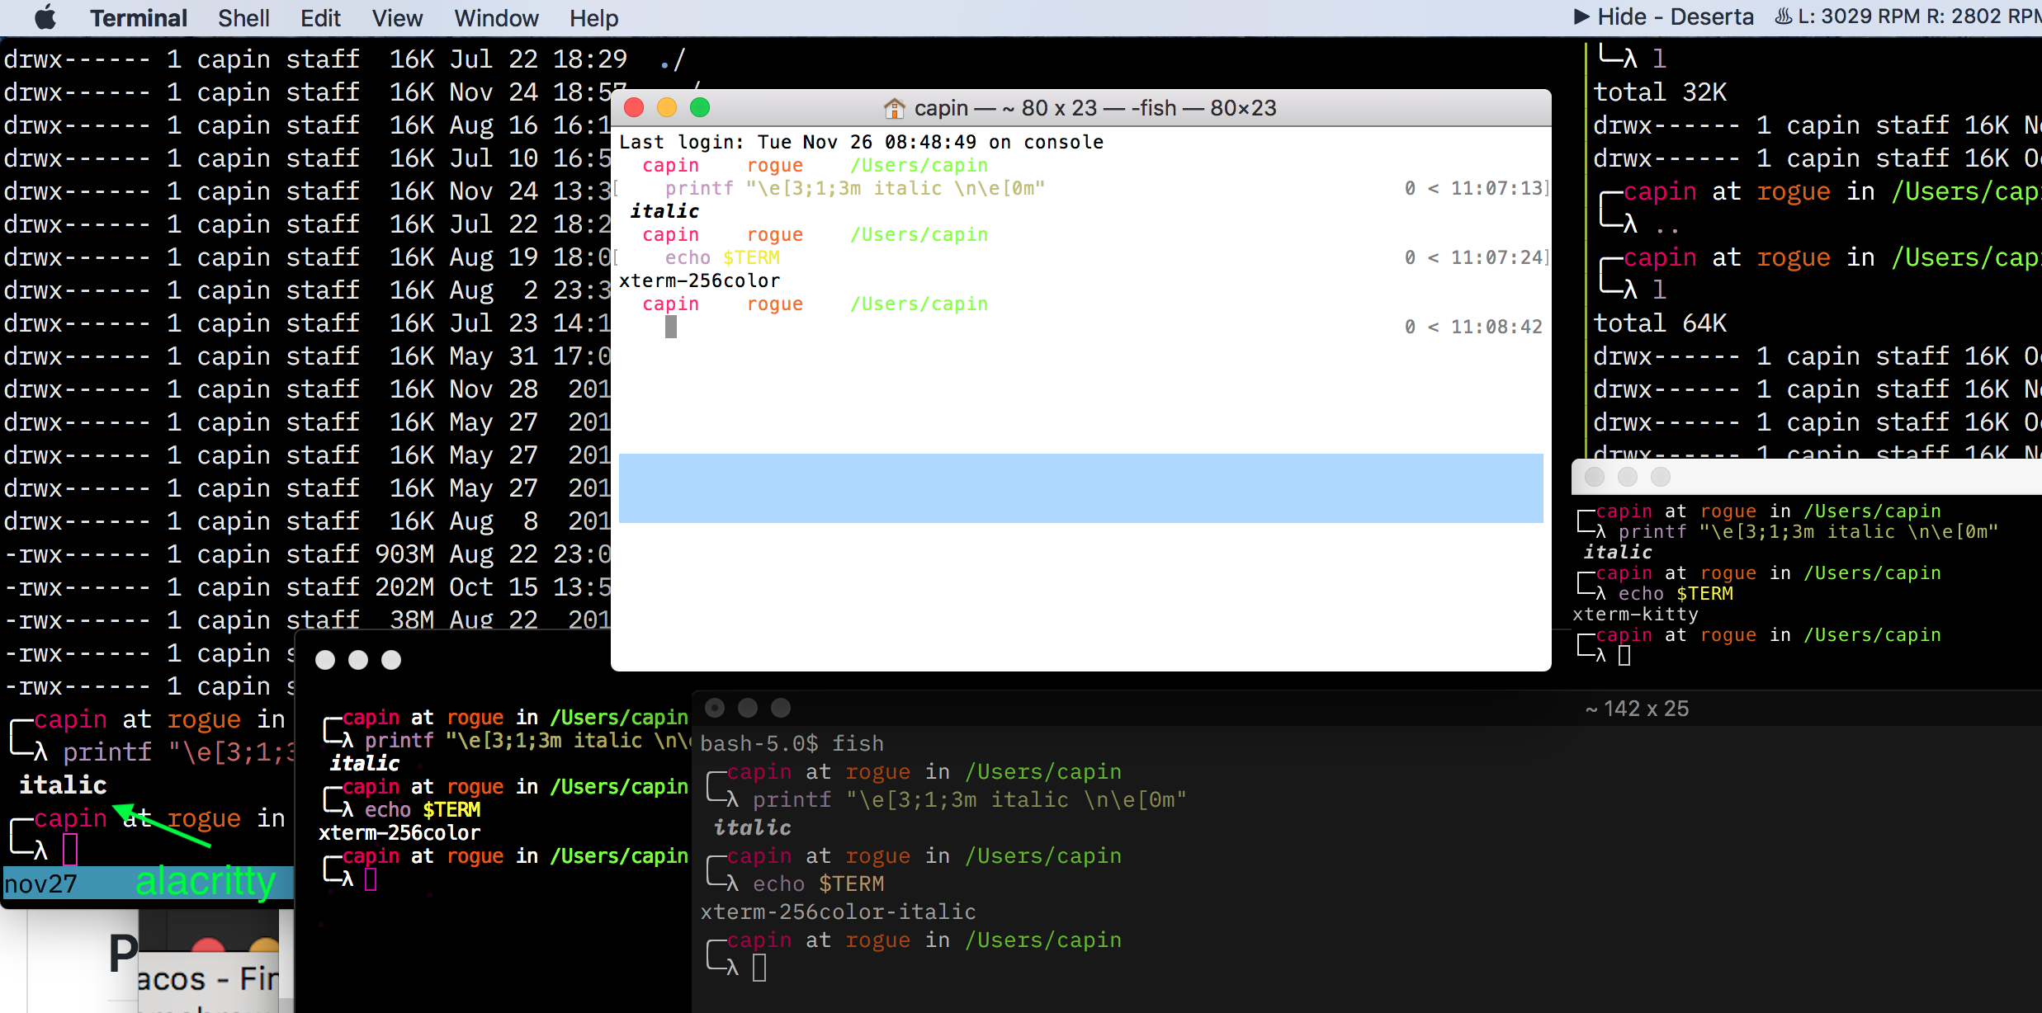The image size is (2042, 1013).
Task: Click first dark dot of the 142 x 25 window
Action: tap(715, 708)
